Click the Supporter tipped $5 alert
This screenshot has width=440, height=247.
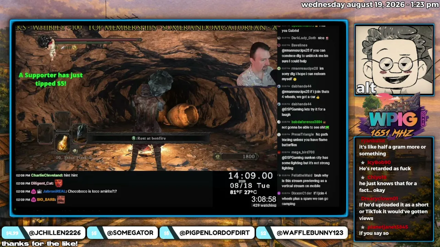pos(51,79)
